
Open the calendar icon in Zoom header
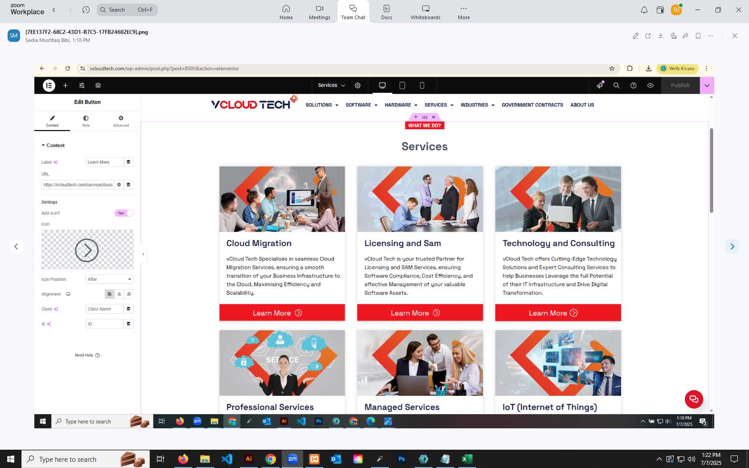660,10
